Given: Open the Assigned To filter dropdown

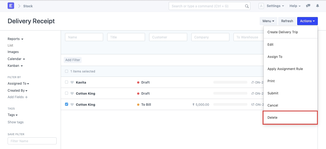Looking at the screenshot, I should (x=18, y=84).
